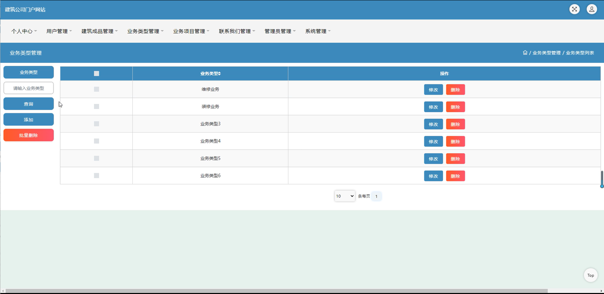Click the 操作 column header
The image size is (604, 294).
click(444, 73)
